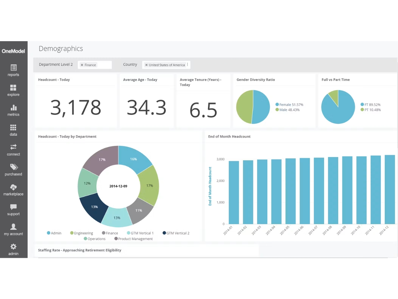Image resolution: width=398 pixels, height=299 pixels.
Task: Click the 13% dark navy donut slice
Action: click(94, 209)
